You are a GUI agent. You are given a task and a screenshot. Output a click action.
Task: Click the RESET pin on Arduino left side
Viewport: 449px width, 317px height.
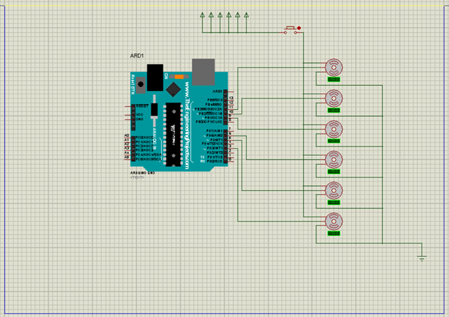[x=130, y=107]
